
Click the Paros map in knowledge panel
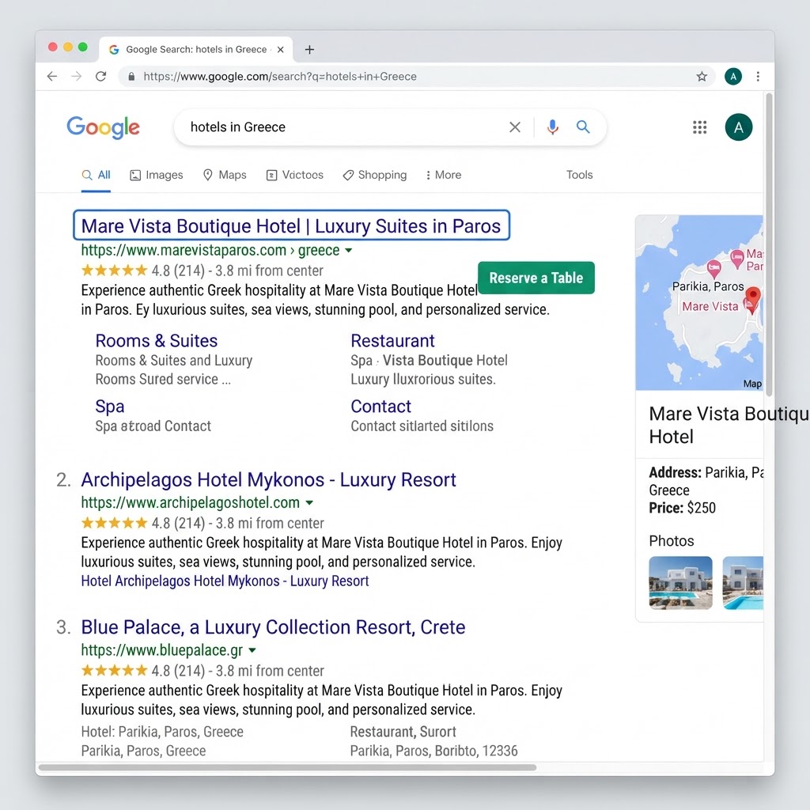pos(699,303)
